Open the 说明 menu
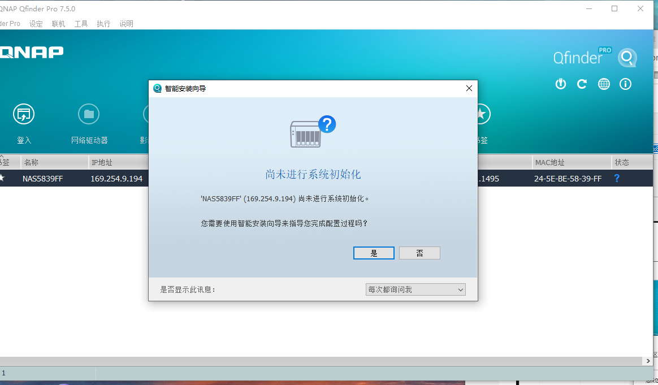The image size is (658, 385). point(126,24)
